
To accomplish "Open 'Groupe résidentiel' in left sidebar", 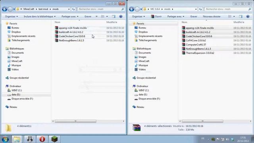I will tap(19, 78).
